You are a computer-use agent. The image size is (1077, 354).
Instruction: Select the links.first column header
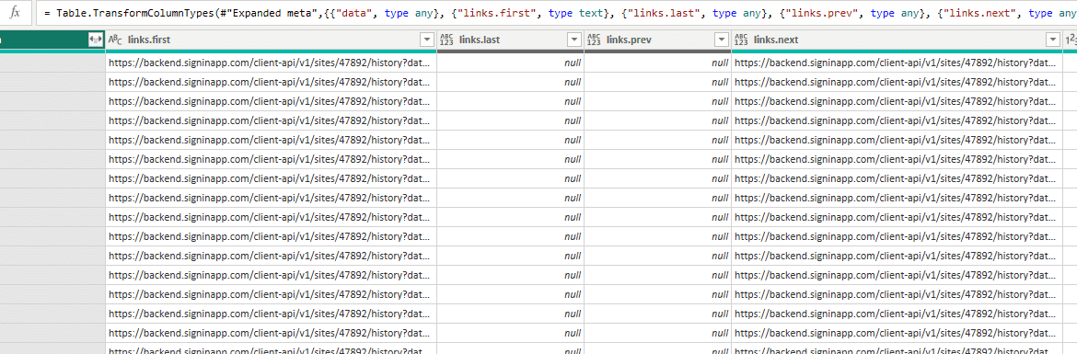tap(271, 40)
